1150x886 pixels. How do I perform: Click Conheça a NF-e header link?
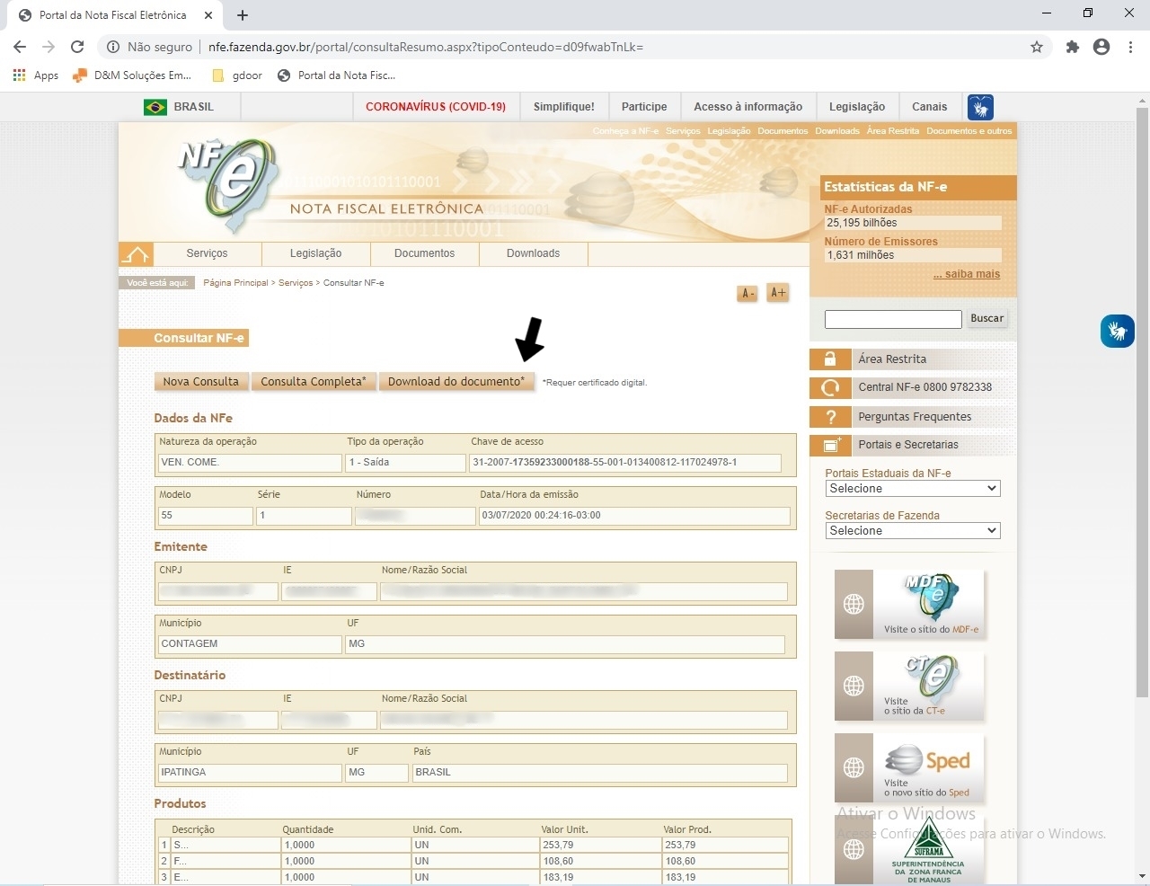tap(625, 131)
